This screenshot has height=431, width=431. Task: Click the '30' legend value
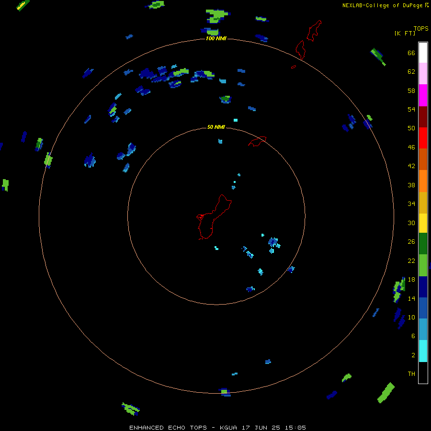coord(411,223)
